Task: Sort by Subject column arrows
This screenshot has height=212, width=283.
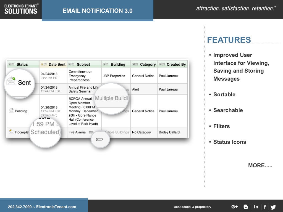Action: (x=71, y=64)
